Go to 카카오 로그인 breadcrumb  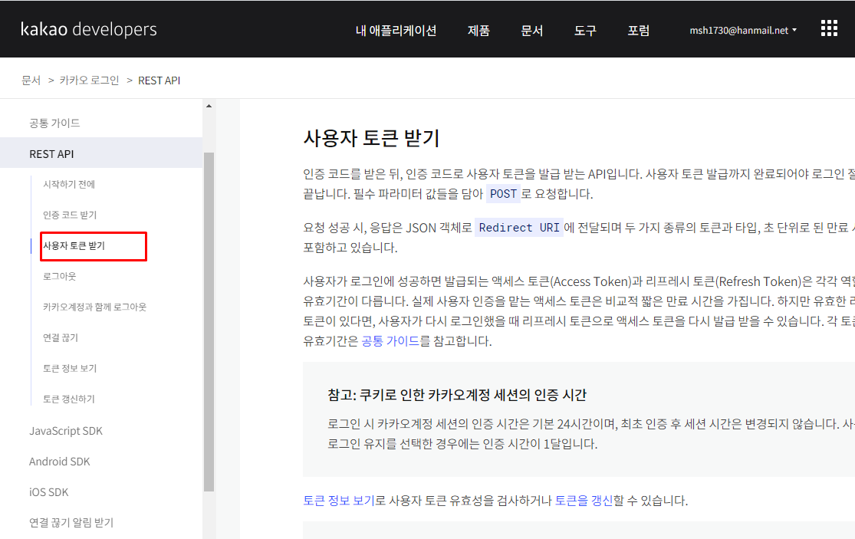pyautogui.click(x=90, y=81)
